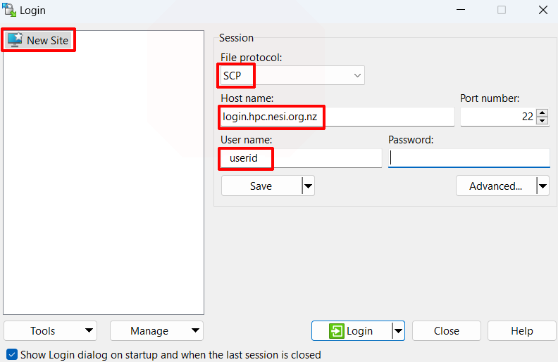Expand the Advanced button dropdown arrow
This screenshot has height=362, width=558.
click(542, 186)
